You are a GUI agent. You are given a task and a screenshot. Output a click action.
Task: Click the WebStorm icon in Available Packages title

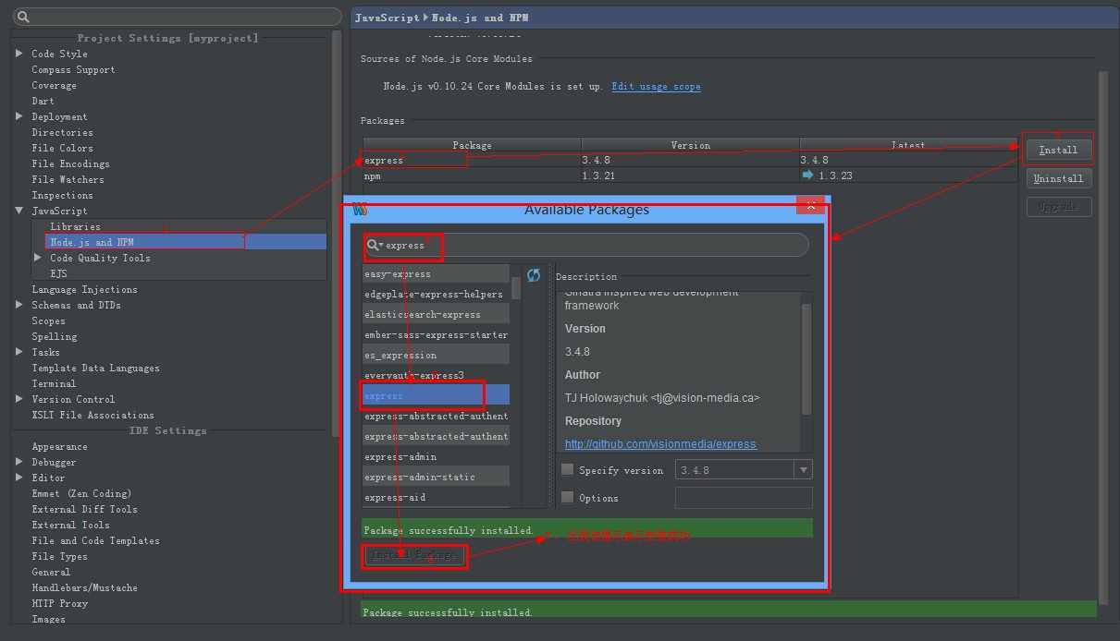[x=360, y=209]
